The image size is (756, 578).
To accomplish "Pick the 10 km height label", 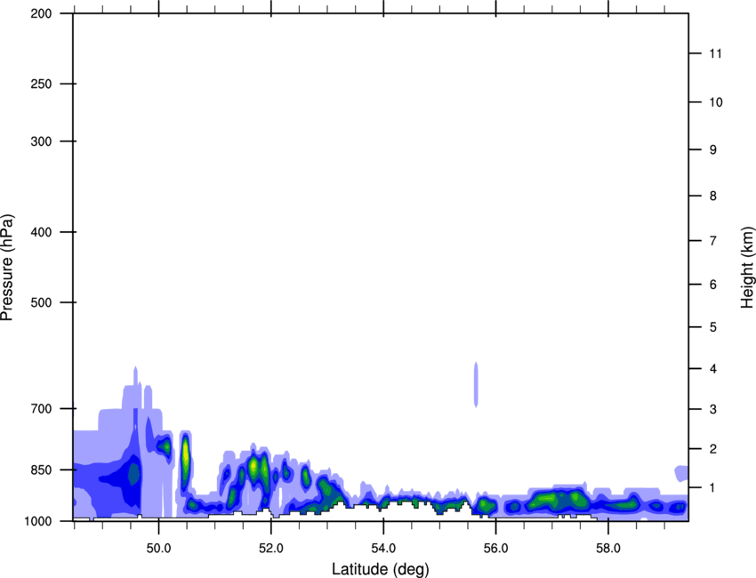I will [x=716, y=102].
